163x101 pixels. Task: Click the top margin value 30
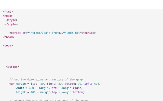pyautogui.click(x=42, y=84)
